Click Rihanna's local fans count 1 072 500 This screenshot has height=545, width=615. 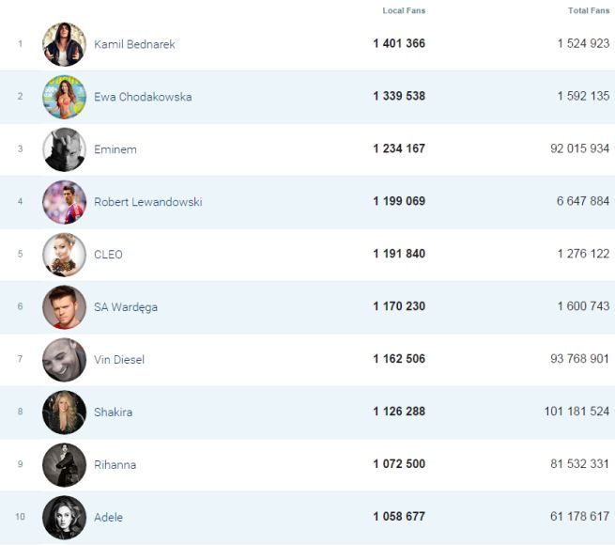pos(399,465)
